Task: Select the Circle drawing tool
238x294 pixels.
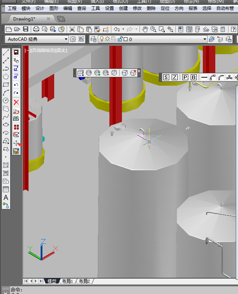Action: pos(6,101)
